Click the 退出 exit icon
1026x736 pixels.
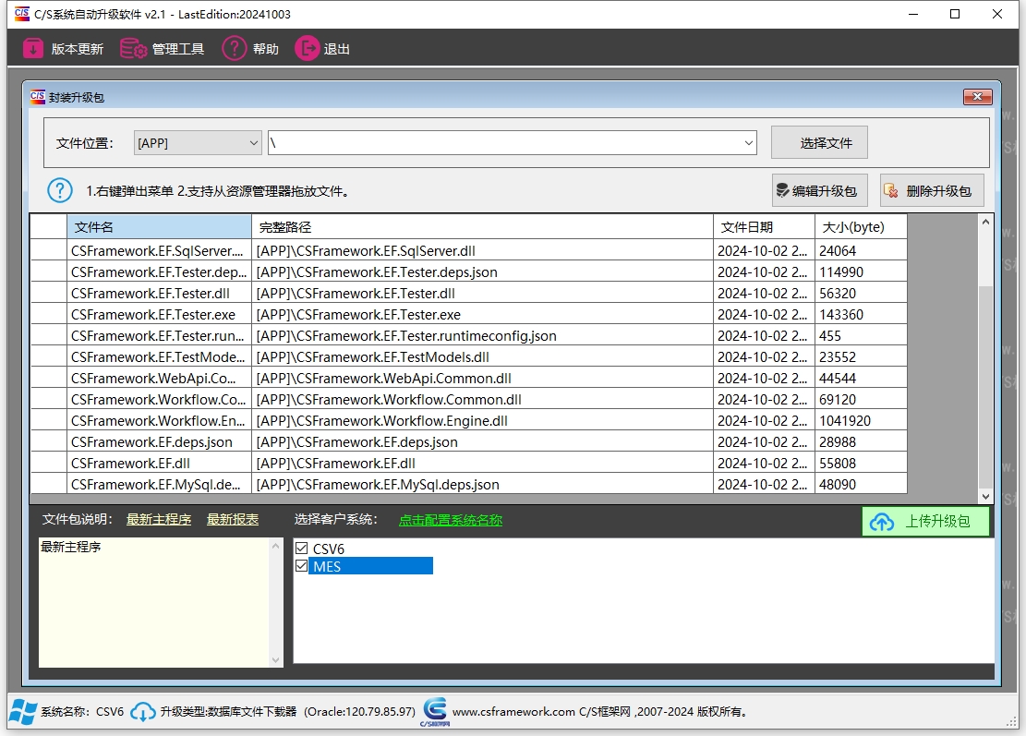click(x=307, y=49)
